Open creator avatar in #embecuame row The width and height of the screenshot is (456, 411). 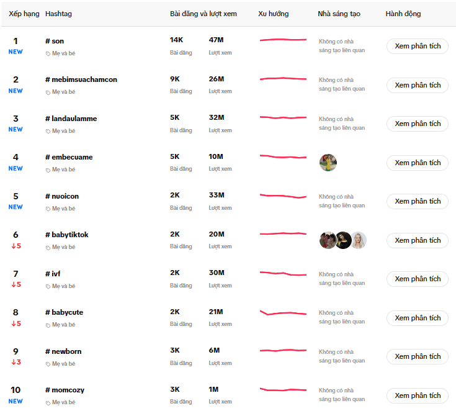click(x=328, y=163)
